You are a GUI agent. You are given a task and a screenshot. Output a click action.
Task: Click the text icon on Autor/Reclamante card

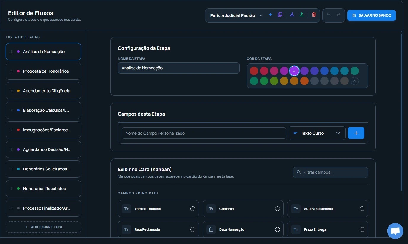(296, 209)
